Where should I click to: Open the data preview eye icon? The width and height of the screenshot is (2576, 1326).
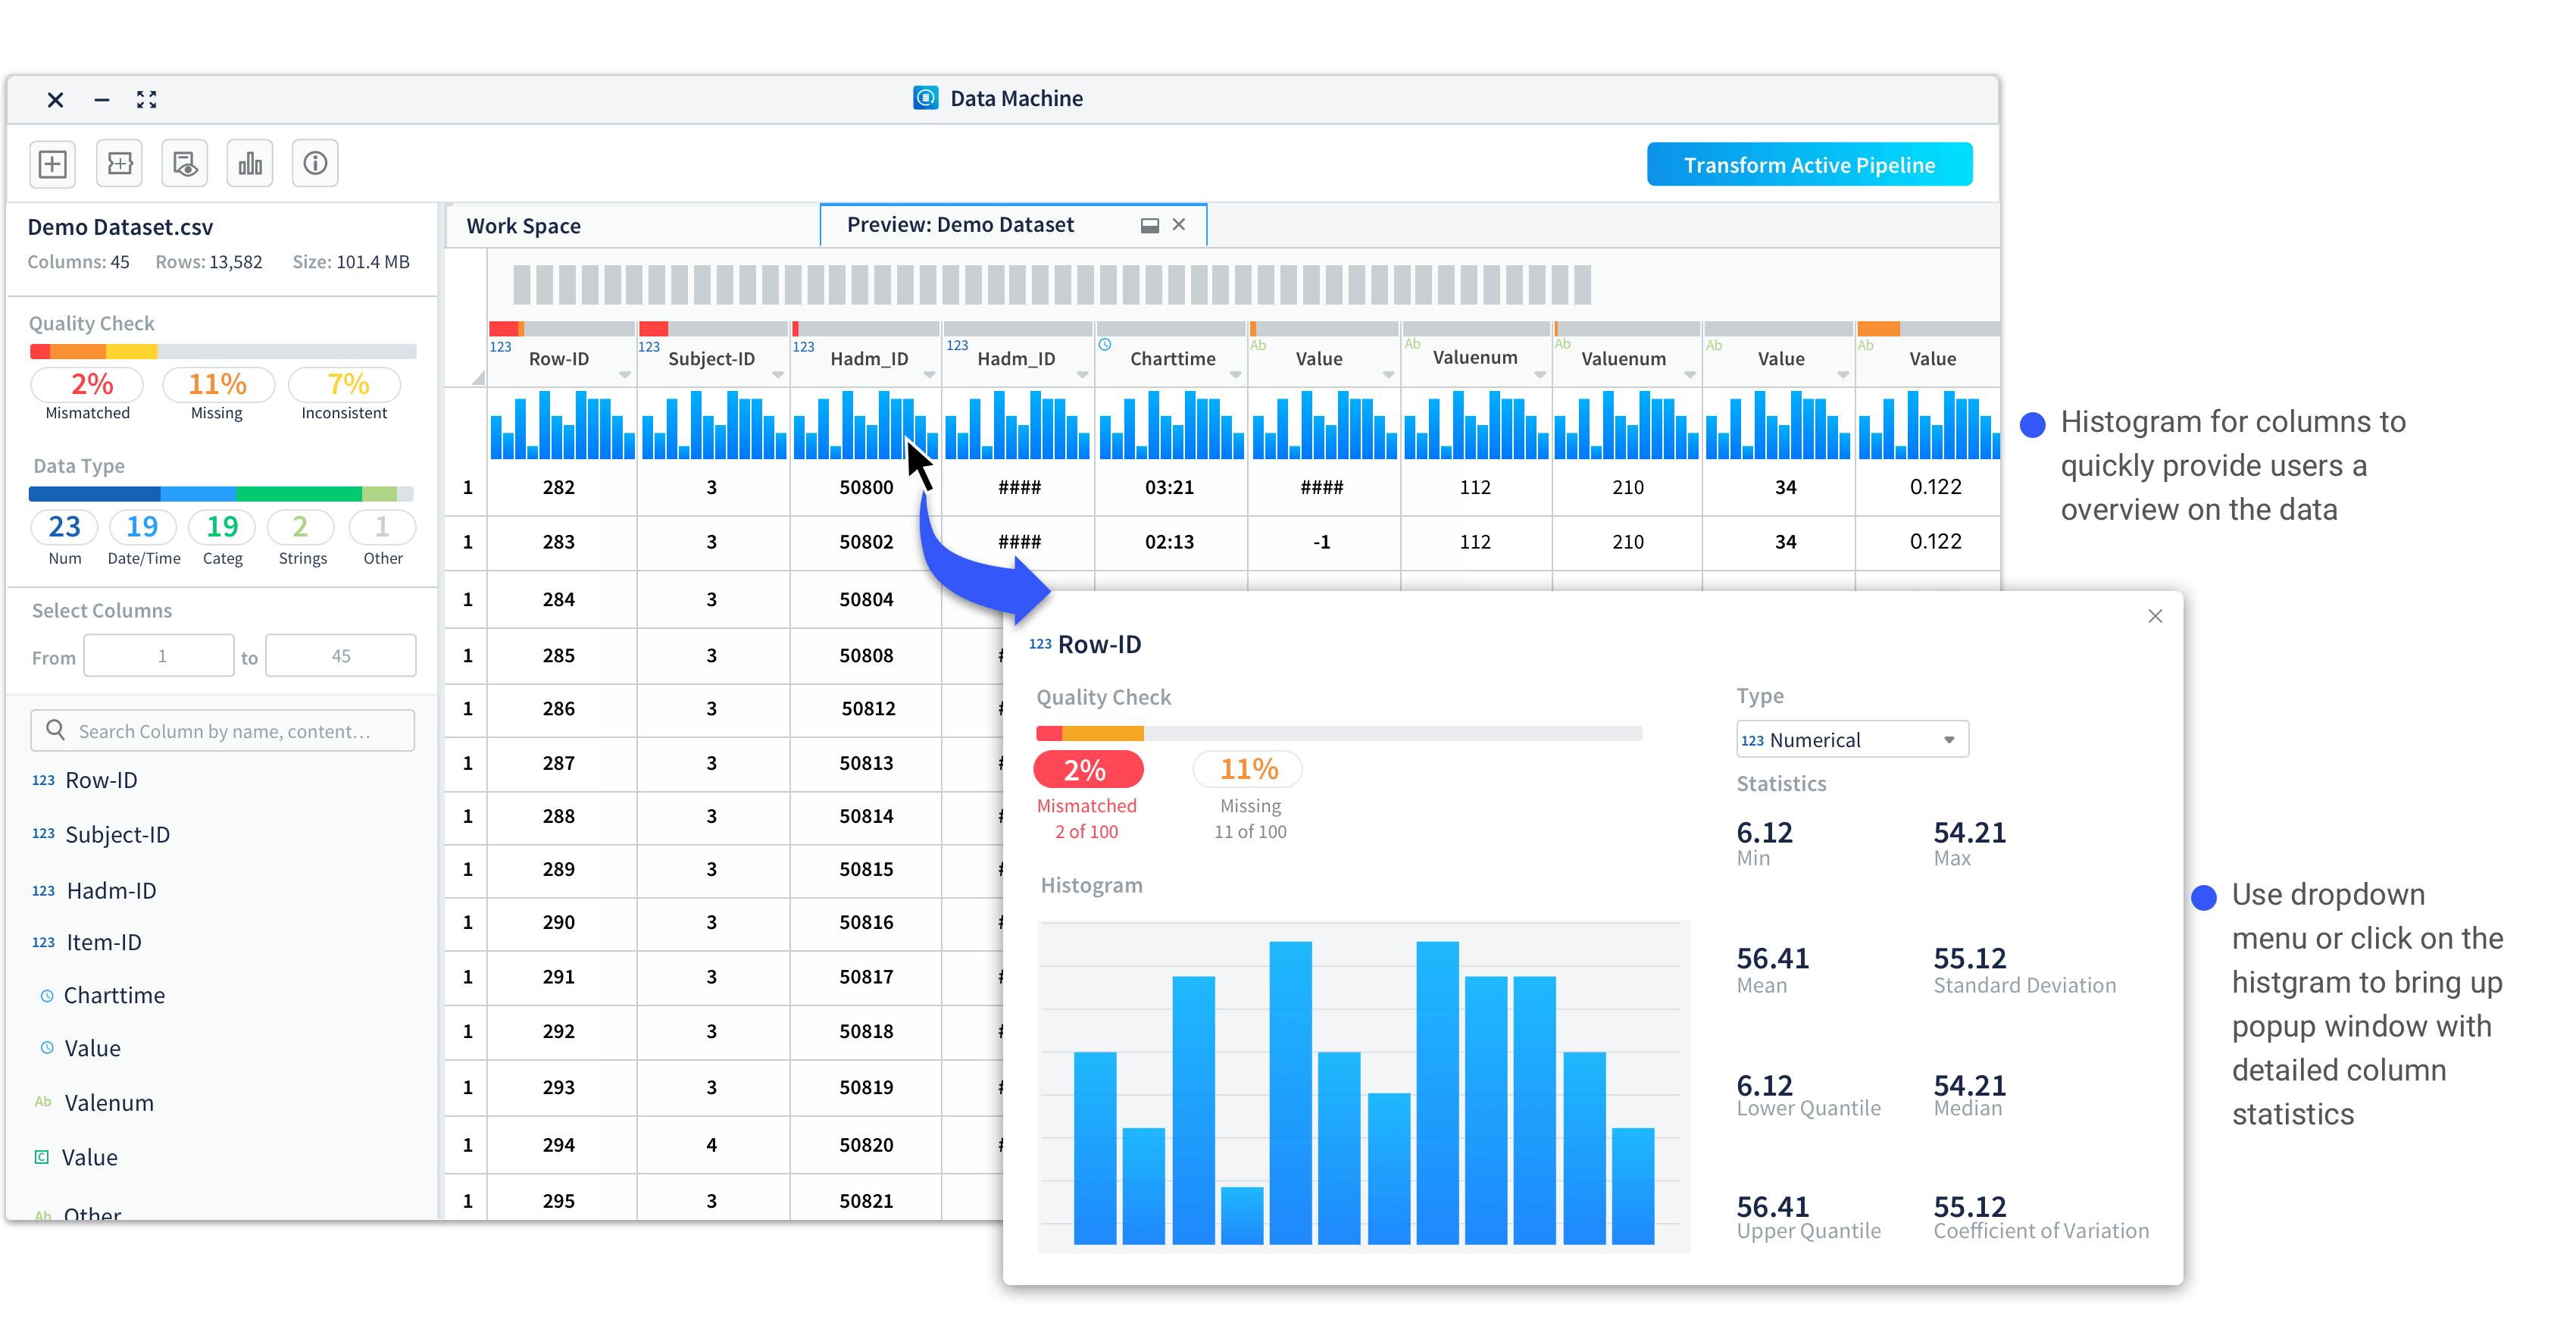(185, 164)
